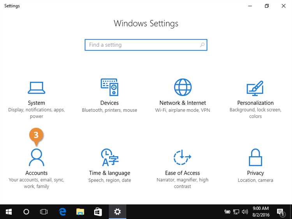Open the Privacy padlock icon

[255, 157]
